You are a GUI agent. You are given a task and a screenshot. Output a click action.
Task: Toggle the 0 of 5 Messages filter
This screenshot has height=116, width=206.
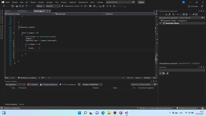tap(68, 84)
